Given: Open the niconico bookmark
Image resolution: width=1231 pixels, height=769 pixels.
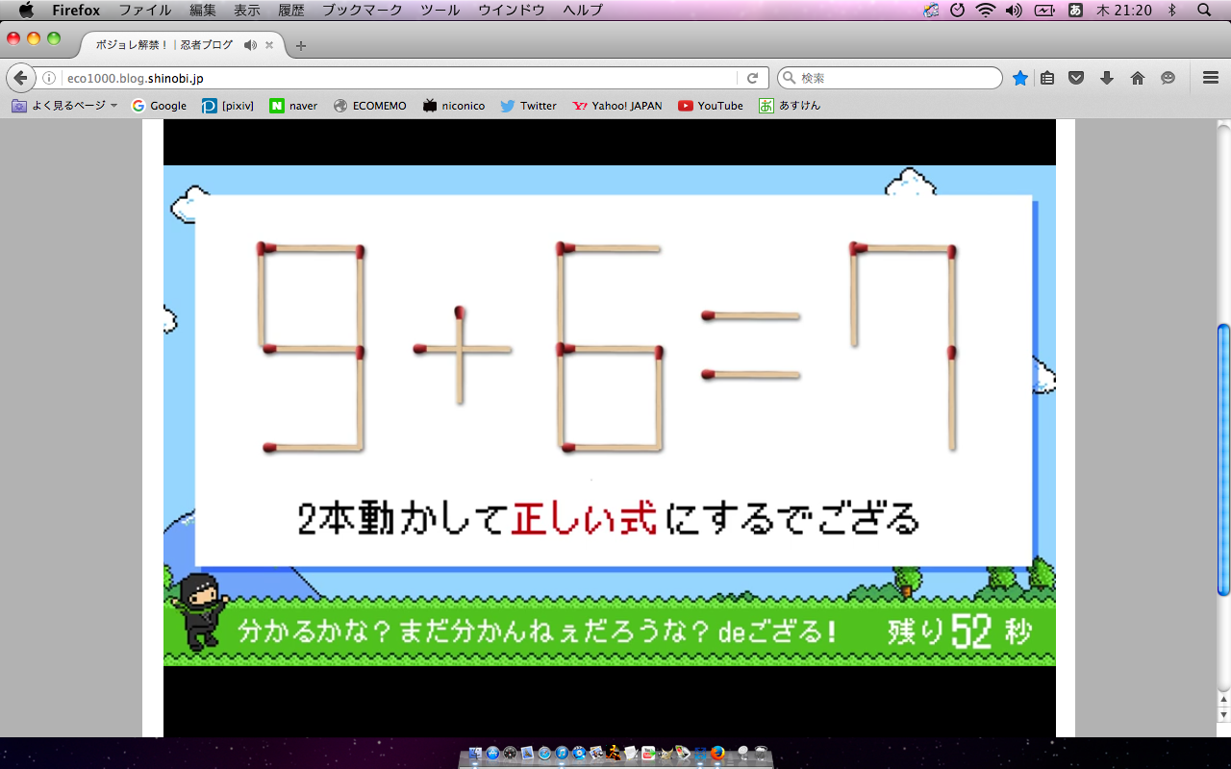Looking at the screenshot, I should [x=454, y=106].
